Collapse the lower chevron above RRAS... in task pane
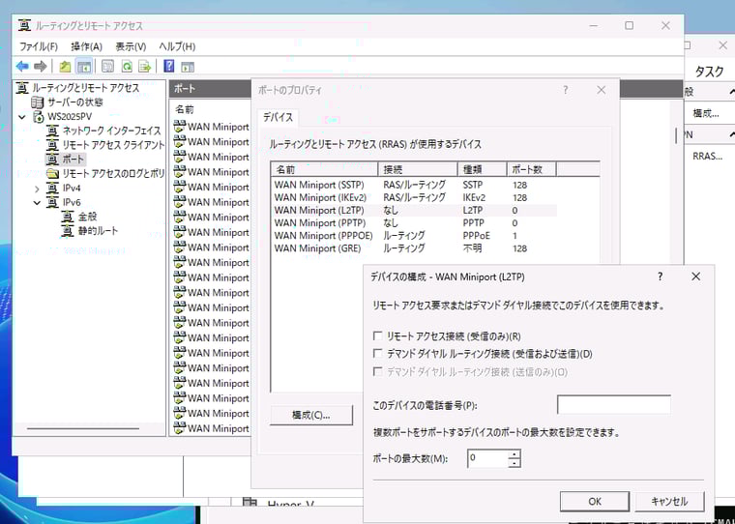The width and height of the screenshot is (735, 524). [731, 135]
